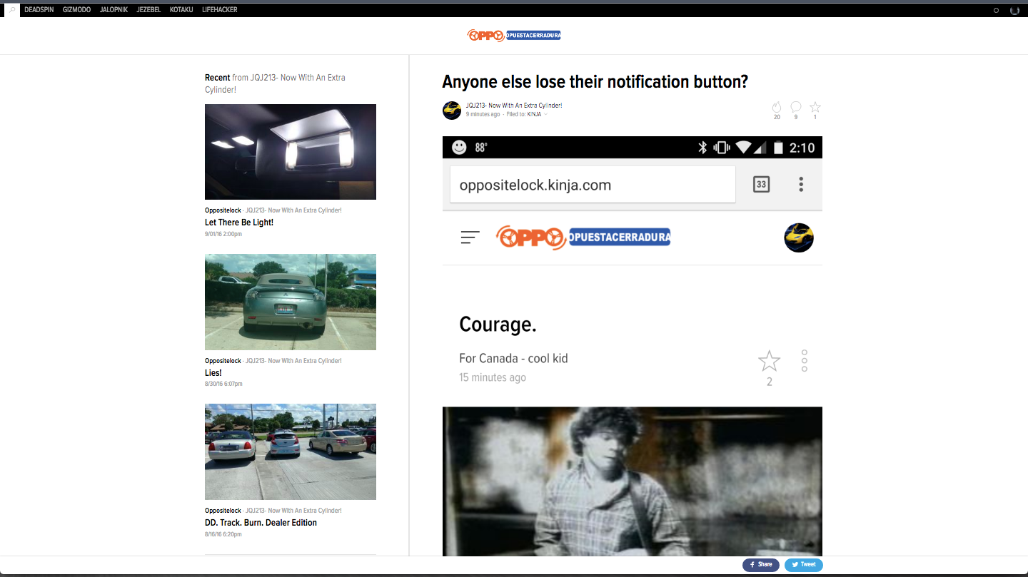Open the 'Let There Be Light!' post title
1028x577 pixels.
(x=239, y=223)
